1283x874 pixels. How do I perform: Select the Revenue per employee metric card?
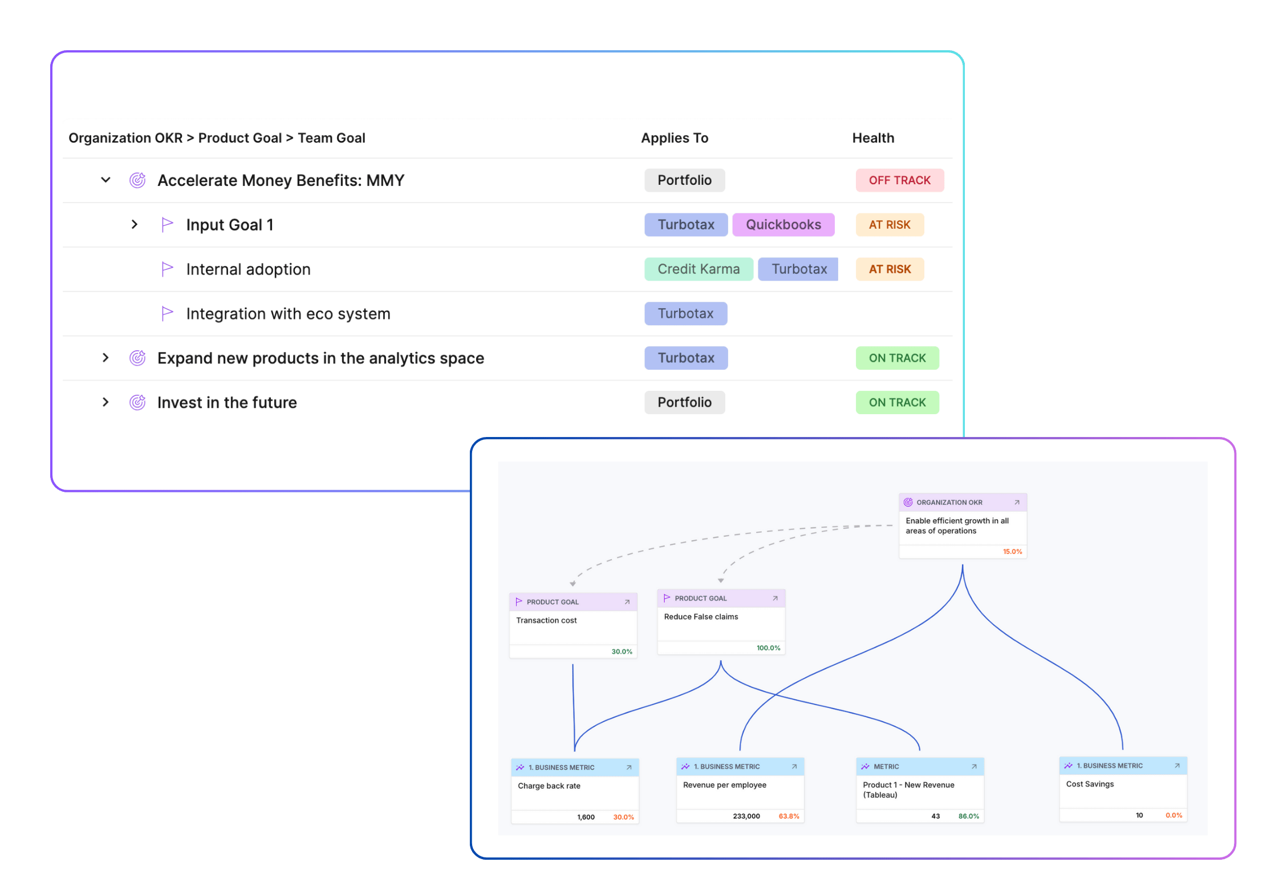[x=740, y=792]
